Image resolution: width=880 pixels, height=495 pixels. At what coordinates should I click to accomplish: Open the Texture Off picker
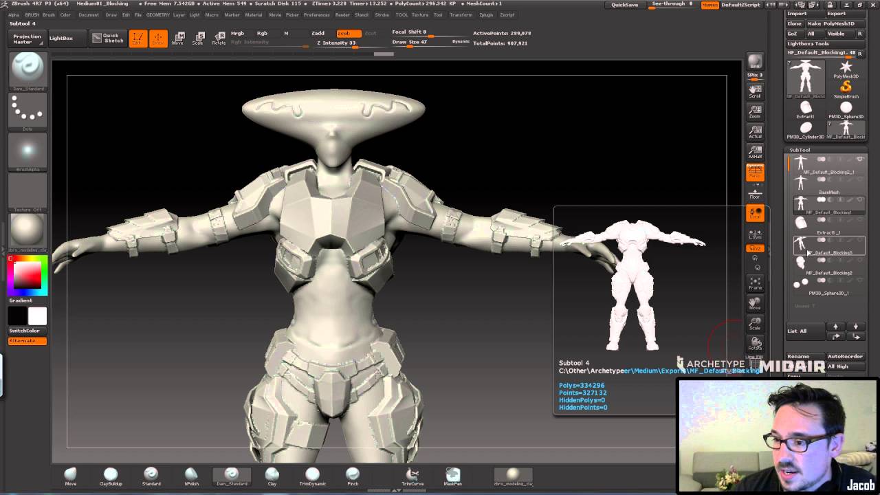point(27,193)
